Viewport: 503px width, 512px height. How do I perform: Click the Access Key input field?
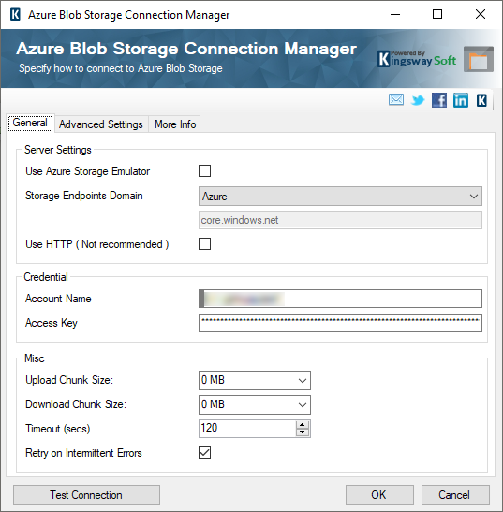coord(340,323)
